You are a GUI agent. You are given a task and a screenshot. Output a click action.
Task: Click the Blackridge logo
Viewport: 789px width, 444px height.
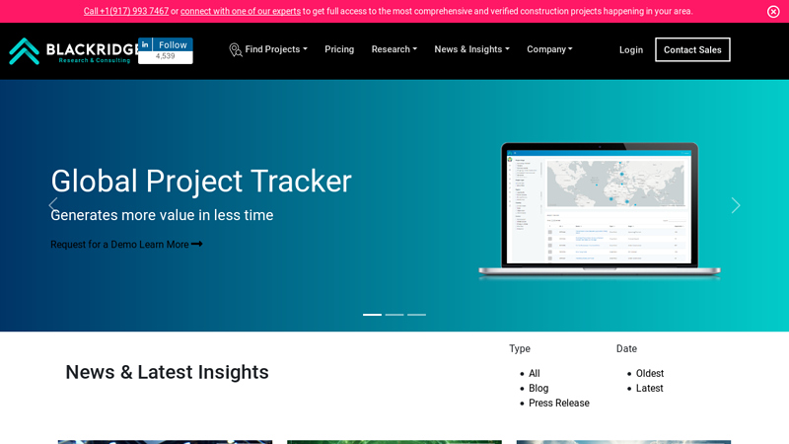[73, 51]
